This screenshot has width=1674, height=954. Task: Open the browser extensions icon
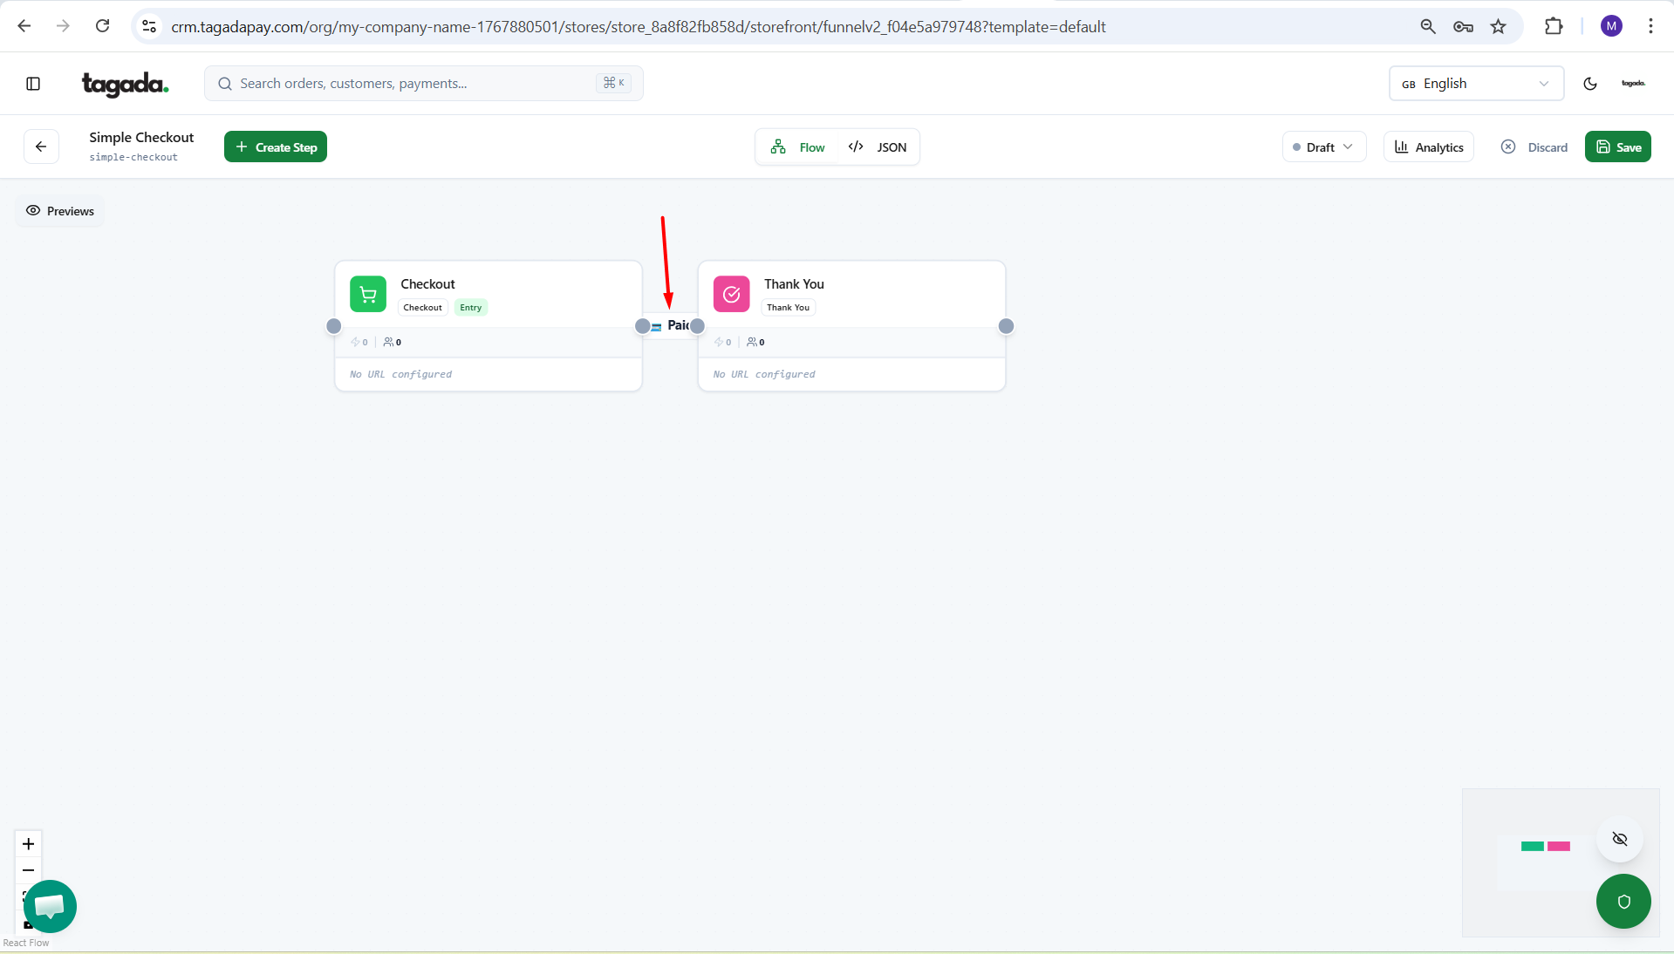(1553, 26)
